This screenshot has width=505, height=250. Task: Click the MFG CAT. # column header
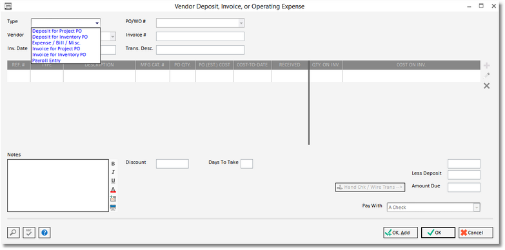(153, 65)
